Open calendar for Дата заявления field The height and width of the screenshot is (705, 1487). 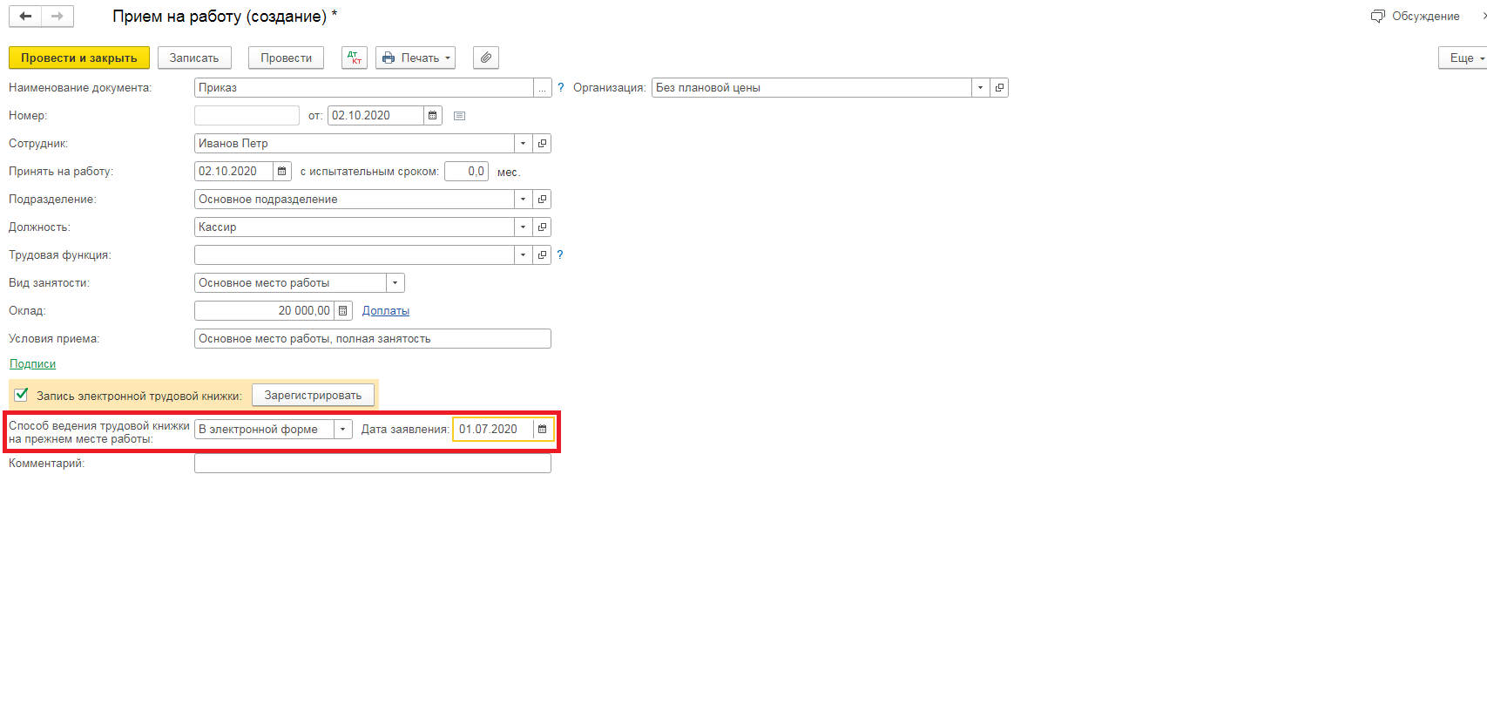(x=543, y=430)
